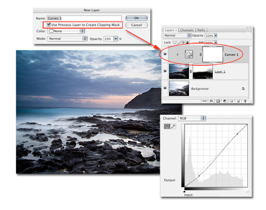Open the Channel RGB dropdown
Viewport: 266px width, 210px height.
tap(192, 118)
